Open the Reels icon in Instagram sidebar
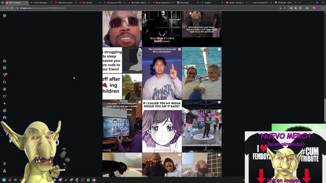 (x=5, y=68)
